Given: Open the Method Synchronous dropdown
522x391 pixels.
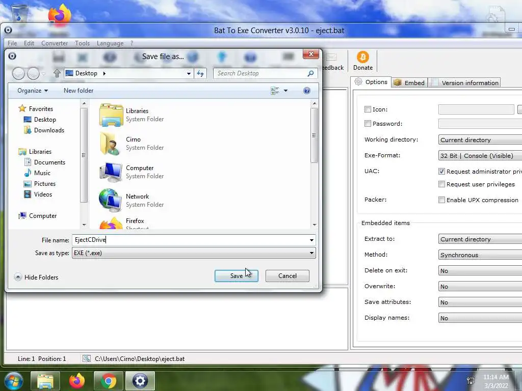Looking at the screenshot, I should tap(480, 255).
